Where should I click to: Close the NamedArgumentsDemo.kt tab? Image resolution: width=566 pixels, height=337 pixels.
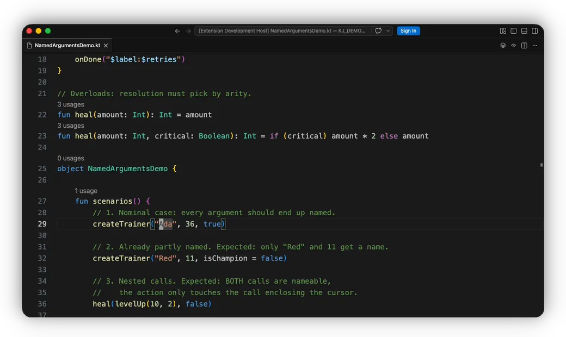coord(106,46)
